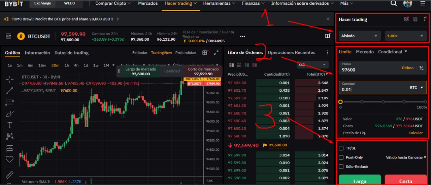The height and width of the screenshot is (185, 431).
Task: Open the trading panel layout widgets icon
Action: (406, 19)
